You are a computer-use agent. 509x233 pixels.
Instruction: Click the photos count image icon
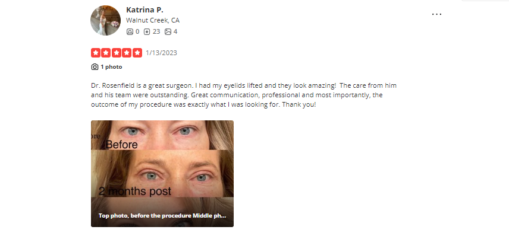(x=168, y=31)
